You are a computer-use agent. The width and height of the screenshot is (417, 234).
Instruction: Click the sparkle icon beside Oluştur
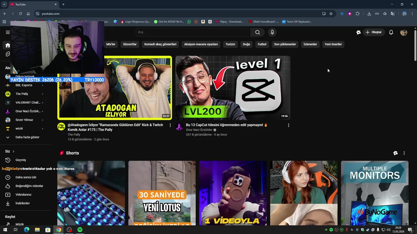(358, 32)
